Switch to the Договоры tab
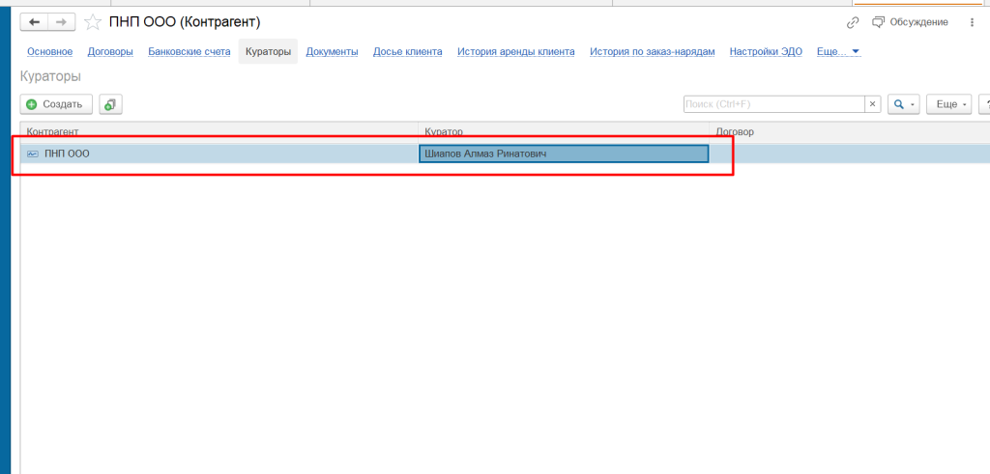The image size is (990, 474). click(110, 52)
